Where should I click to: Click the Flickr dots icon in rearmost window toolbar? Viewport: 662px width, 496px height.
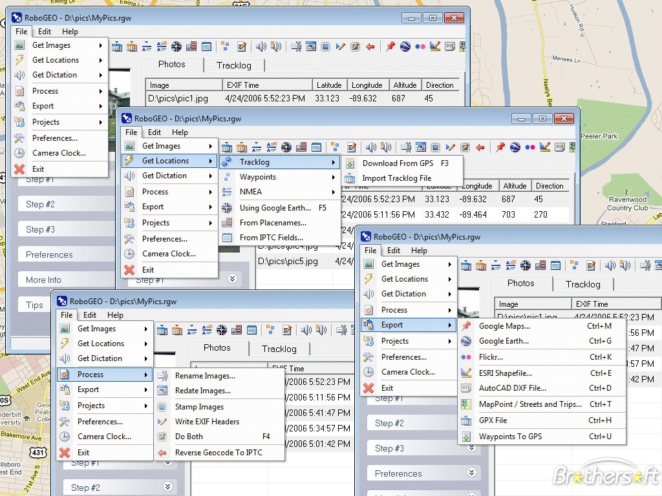pyautogui.click(x=420, y=46)
